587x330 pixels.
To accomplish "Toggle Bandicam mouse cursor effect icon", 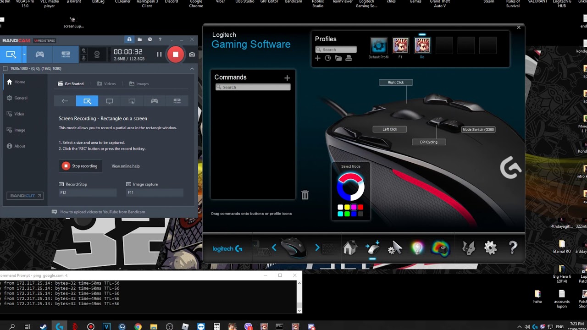I will tap(83, 51).
